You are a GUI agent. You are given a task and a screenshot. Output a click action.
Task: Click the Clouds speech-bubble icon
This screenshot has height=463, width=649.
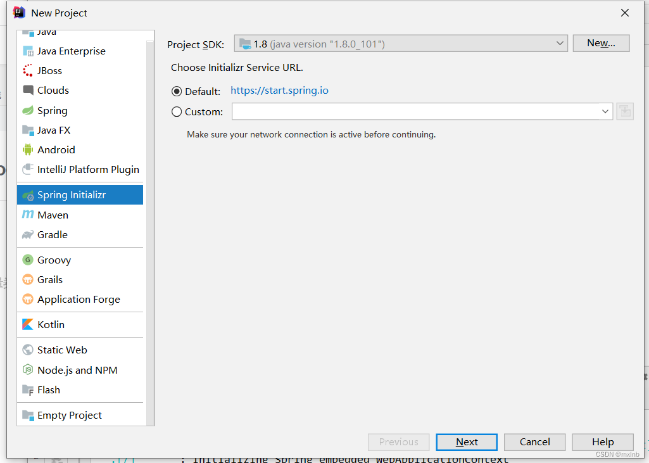tap(28, 91)
